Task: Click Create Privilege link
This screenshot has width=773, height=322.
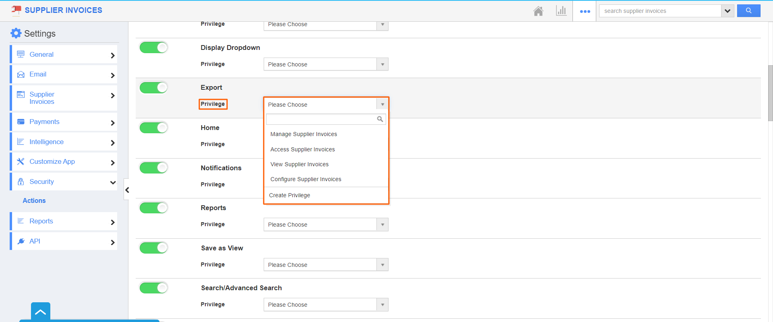Action: point(289,195)
